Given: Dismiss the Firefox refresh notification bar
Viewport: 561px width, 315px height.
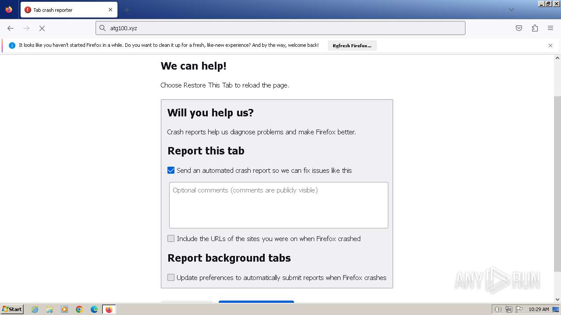Looking at the screenshot, I should pos(550,45).
